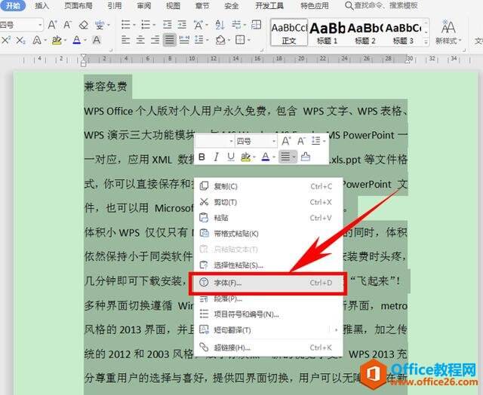Image resolution: width=483 pixels, height=395 pixels.
Task: Click the Sort icon in ribbon
Action: click(220, 25)
